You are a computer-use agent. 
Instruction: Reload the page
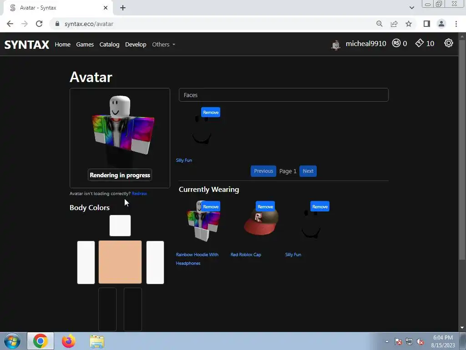point(39,24)
